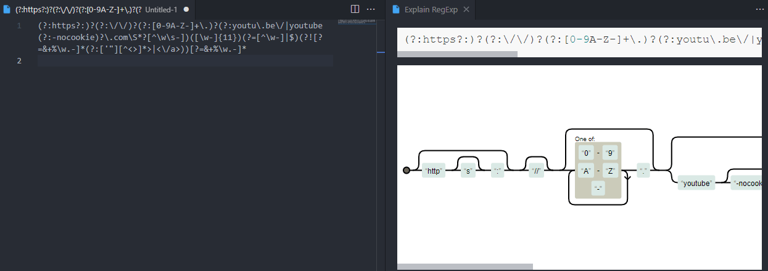Click the unsaved dot on the Untitled-1 tab
The width and height of the screenshot is (768, 271).
tap(186, 10)
